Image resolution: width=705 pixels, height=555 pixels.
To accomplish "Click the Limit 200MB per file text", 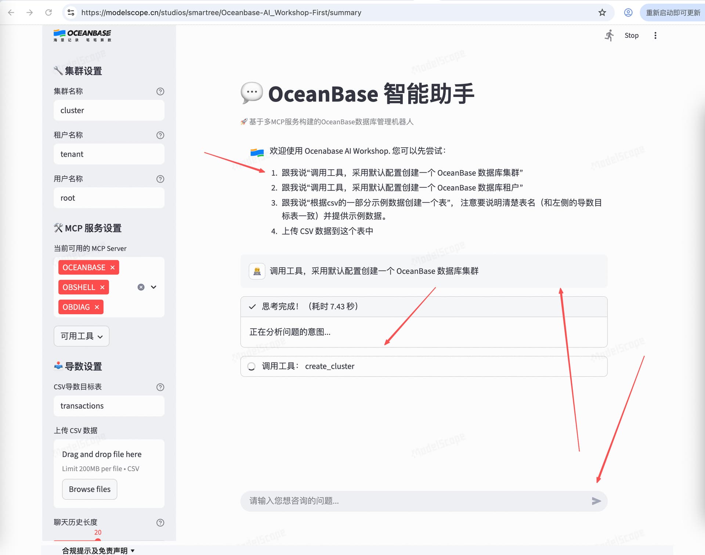I will 101,469.
